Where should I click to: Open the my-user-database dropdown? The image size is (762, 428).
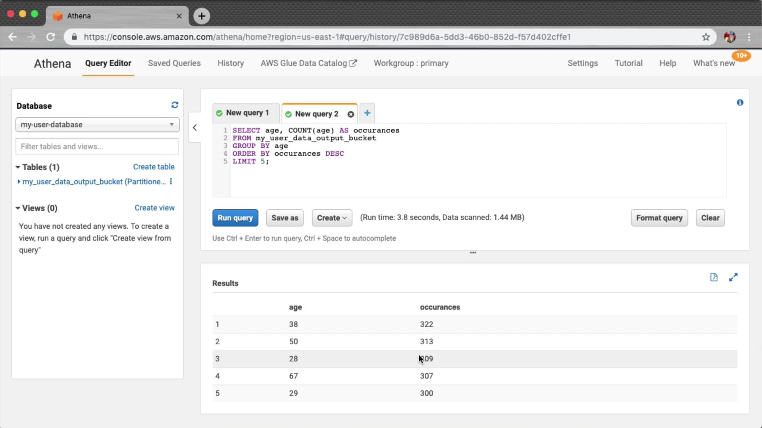click(x=97, y=124)
